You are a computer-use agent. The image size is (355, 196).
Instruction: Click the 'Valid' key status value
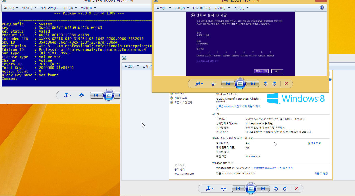pos(44,31)
